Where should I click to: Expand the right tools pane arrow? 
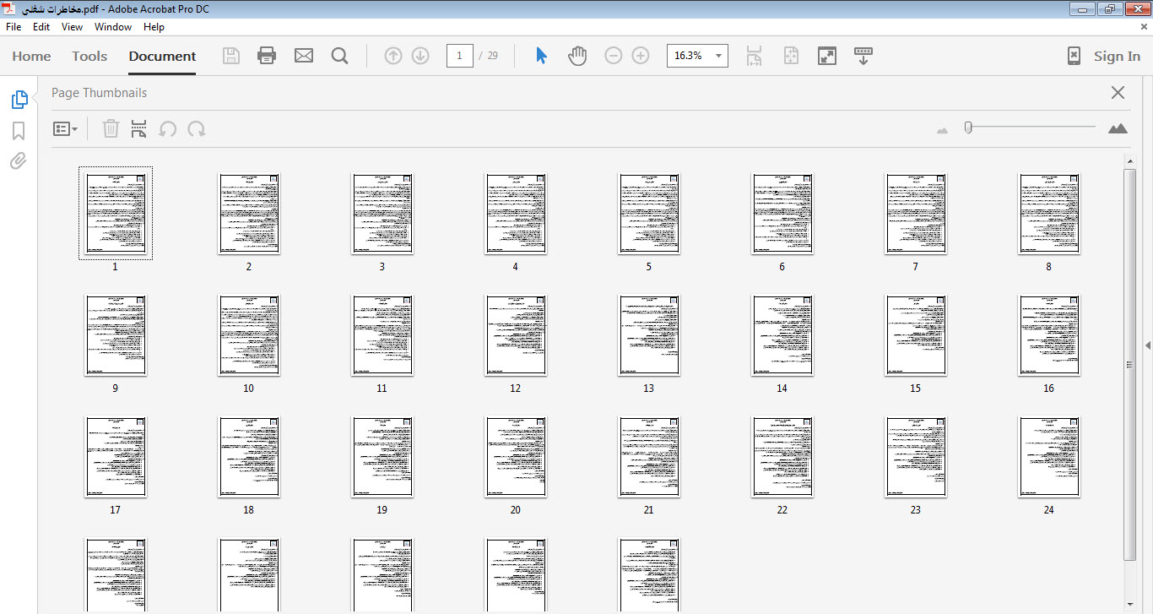coord(1148,345)
